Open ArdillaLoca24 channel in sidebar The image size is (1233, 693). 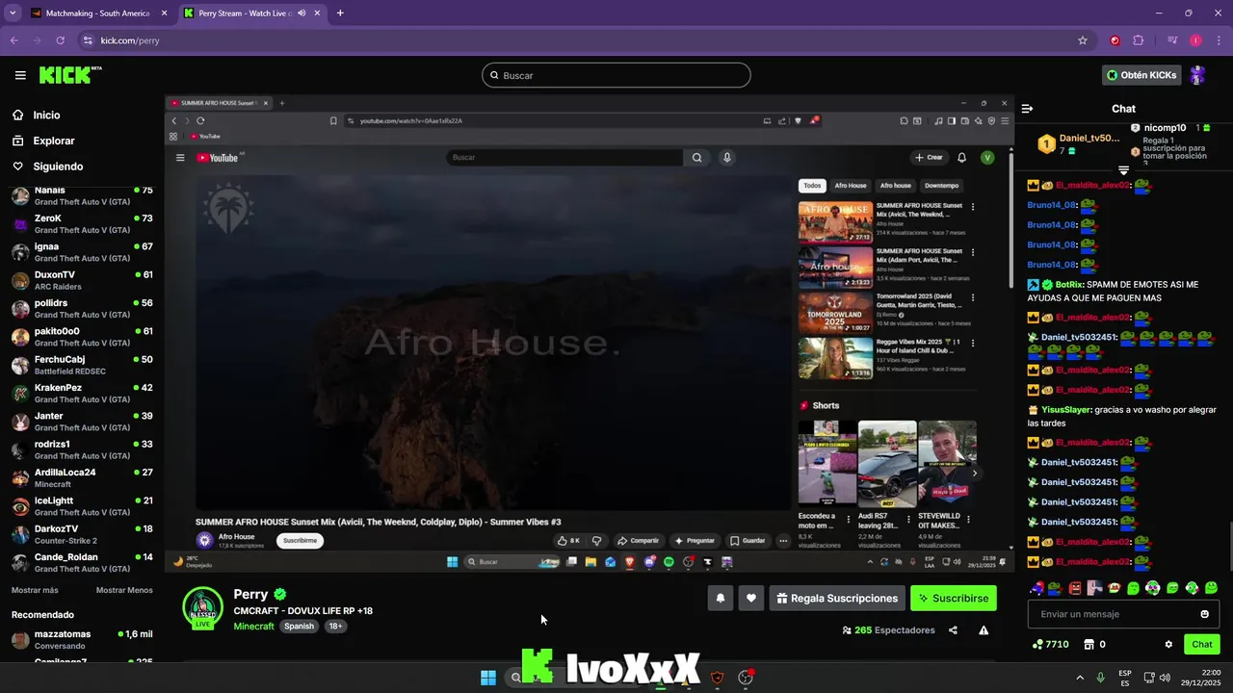point(82,478)
